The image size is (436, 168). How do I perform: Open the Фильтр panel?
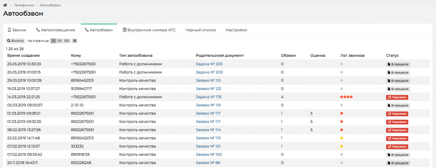(16, 41)
